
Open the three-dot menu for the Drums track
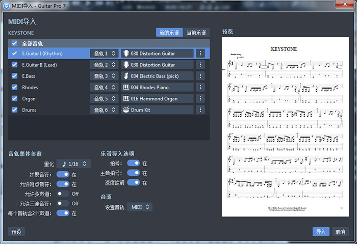coord(200,110)
